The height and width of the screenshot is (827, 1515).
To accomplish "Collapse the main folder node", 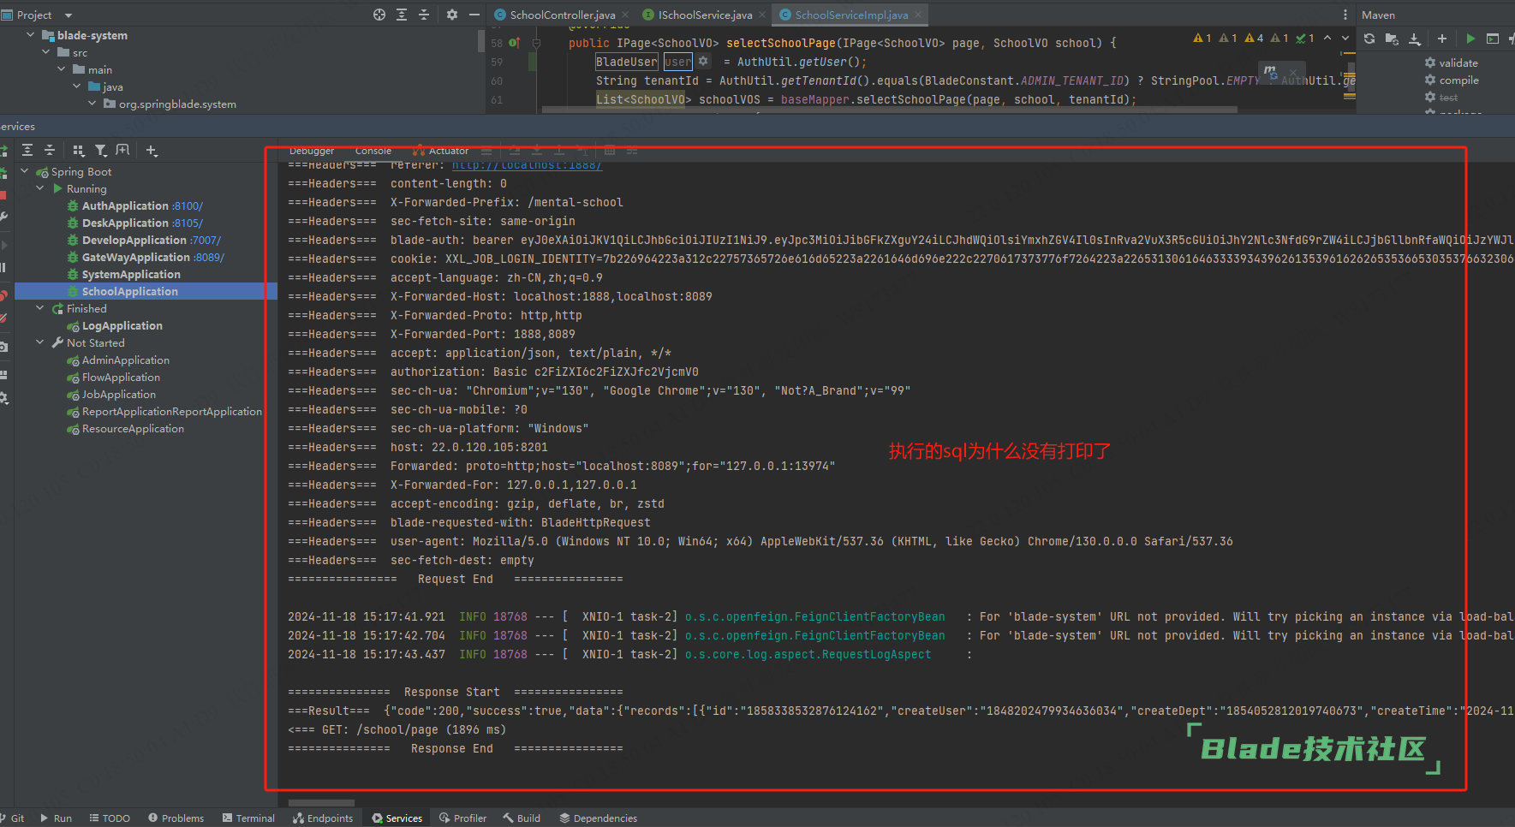I will (62, 69).
